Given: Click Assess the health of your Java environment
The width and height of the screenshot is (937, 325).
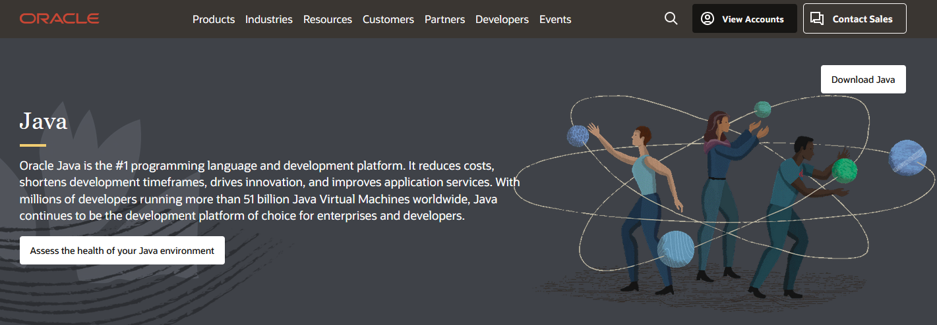Looking at the screenshot, I should [122, 250].
